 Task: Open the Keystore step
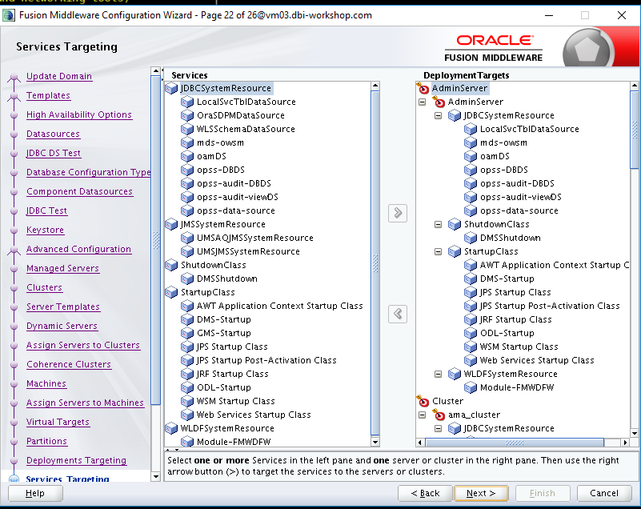(46, 230)
